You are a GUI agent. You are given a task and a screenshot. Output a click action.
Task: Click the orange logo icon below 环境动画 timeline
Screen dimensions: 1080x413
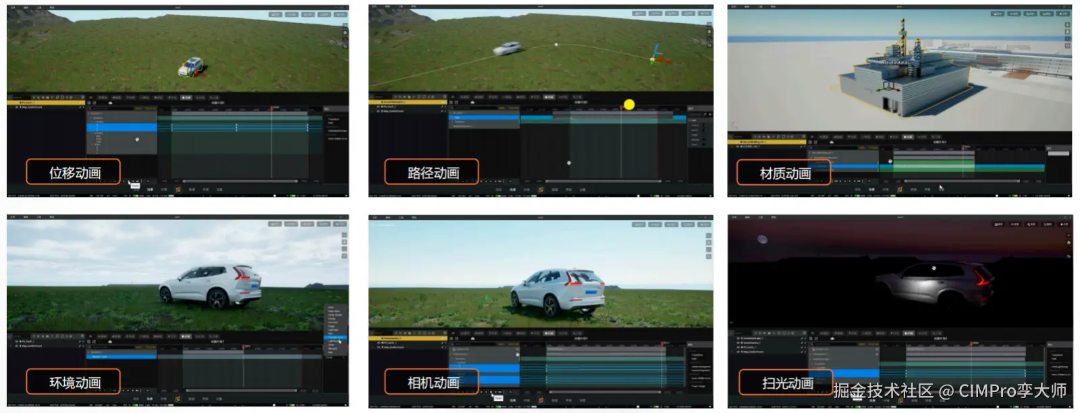point(178,399)
